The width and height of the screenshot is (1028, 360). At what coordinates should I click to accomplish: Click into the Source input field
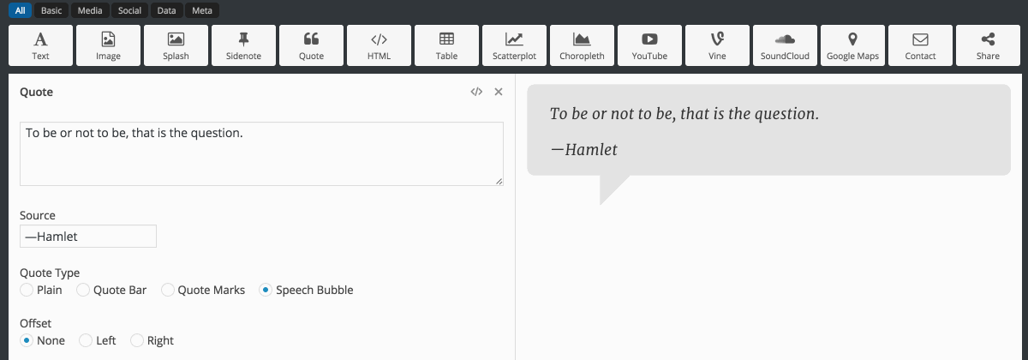[x=88, y=237]
